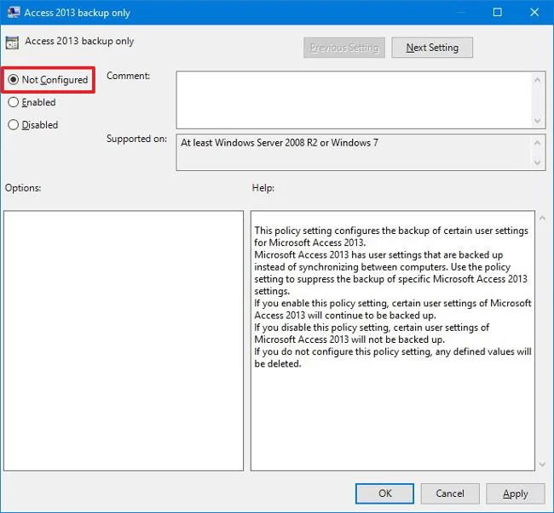Select the Enabled radio button
554x513 pixels.
13,102
